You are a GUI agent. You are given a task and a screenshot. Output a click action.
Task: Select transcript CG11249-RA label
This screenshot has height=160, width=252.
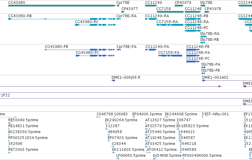[157, 16]
